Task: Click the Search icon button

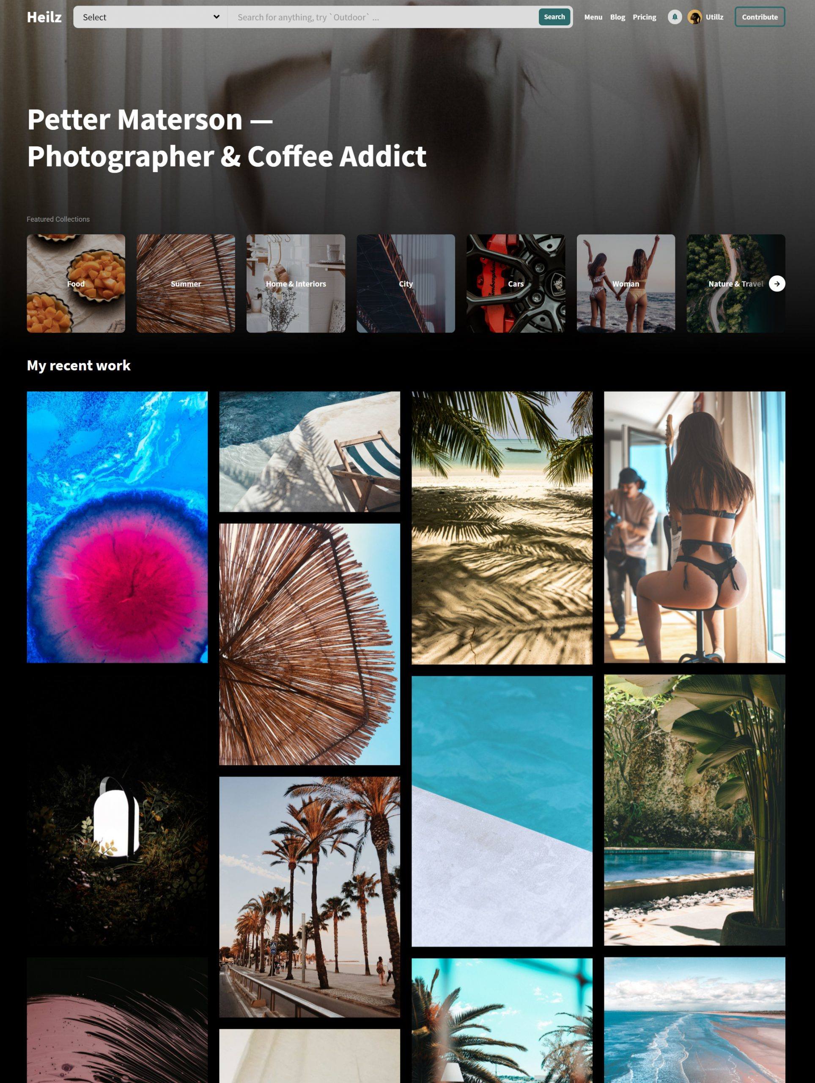Action: point(555,16)
